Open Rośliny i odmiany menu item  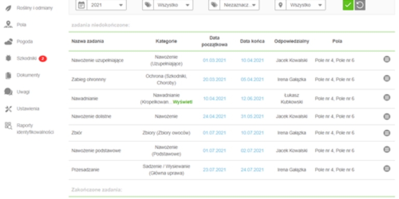click(x=35, y=8)
